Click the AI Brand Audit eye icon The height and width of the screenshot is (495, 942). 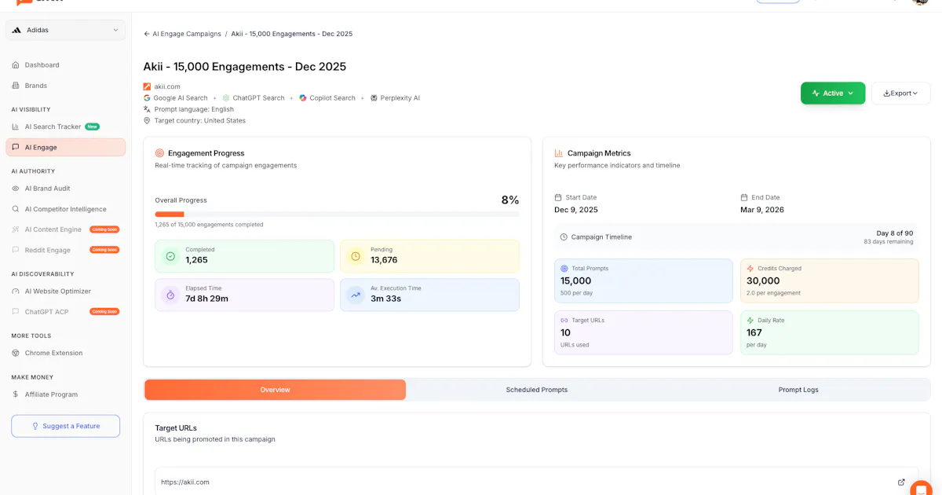tap(16, 189)
